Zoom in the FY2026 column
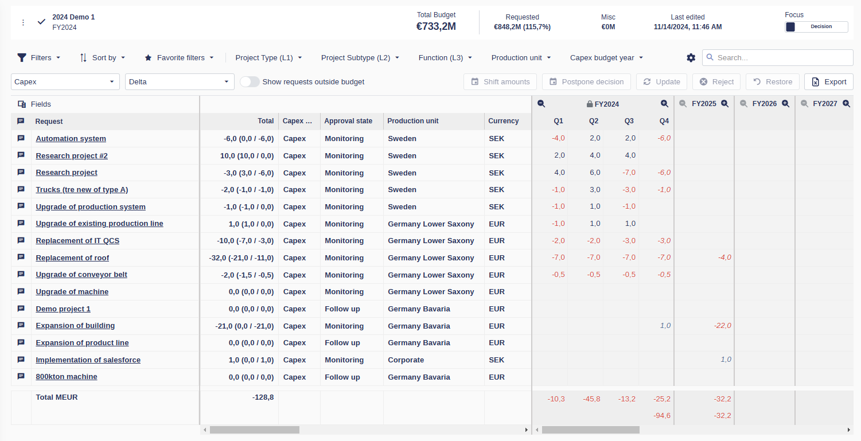The width and height of the screenshot is (861, 441). click(785, 104)
